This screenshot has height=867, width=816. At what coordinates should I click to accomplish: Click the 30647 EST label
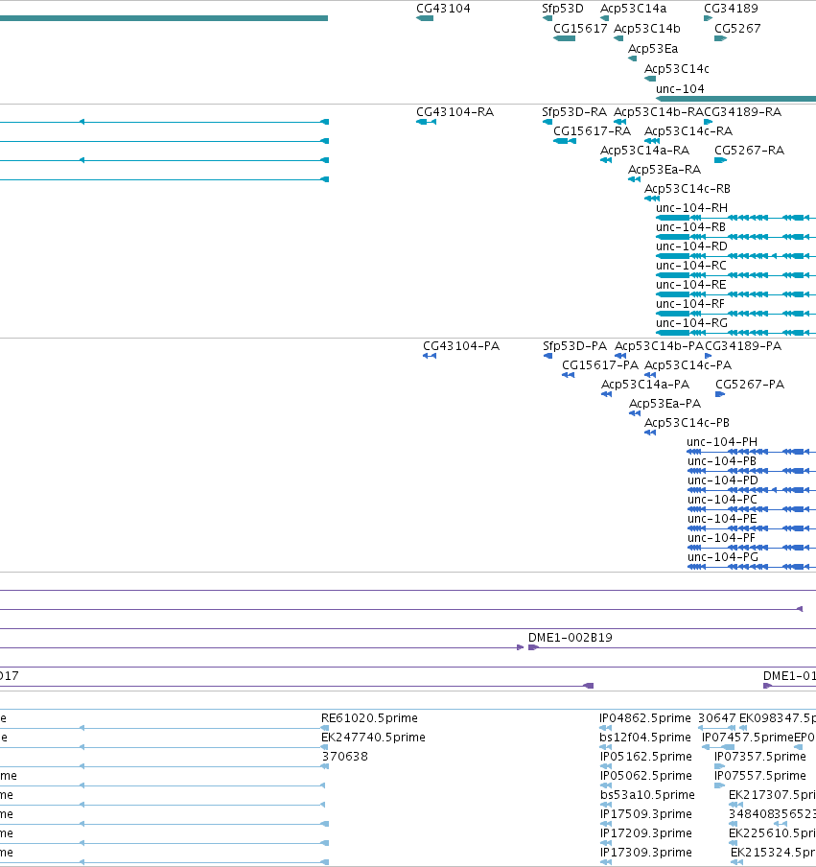(x=717, y=718)
